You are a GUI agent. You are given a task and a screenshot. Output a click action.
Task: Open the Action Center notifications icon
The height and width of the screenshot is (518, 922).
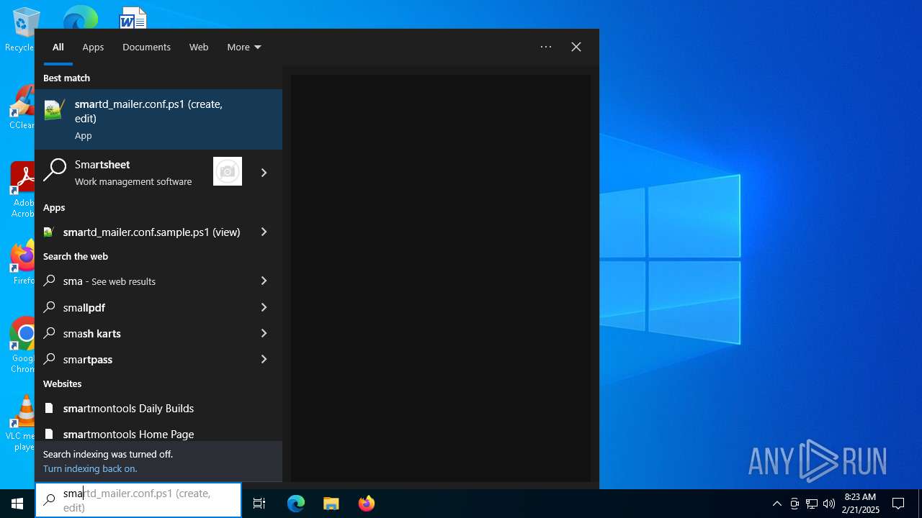[x=898, y=504]
